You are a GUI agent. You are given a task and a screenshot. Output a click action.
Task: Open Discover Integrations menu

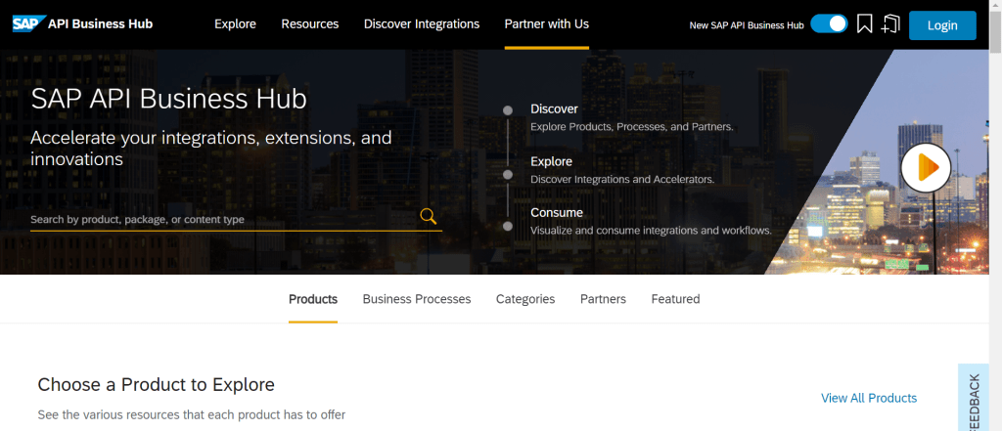click(422, 24)
